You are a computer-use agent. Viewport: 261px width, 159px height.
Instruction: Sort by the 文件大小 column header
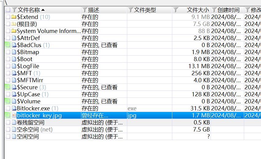198,10
